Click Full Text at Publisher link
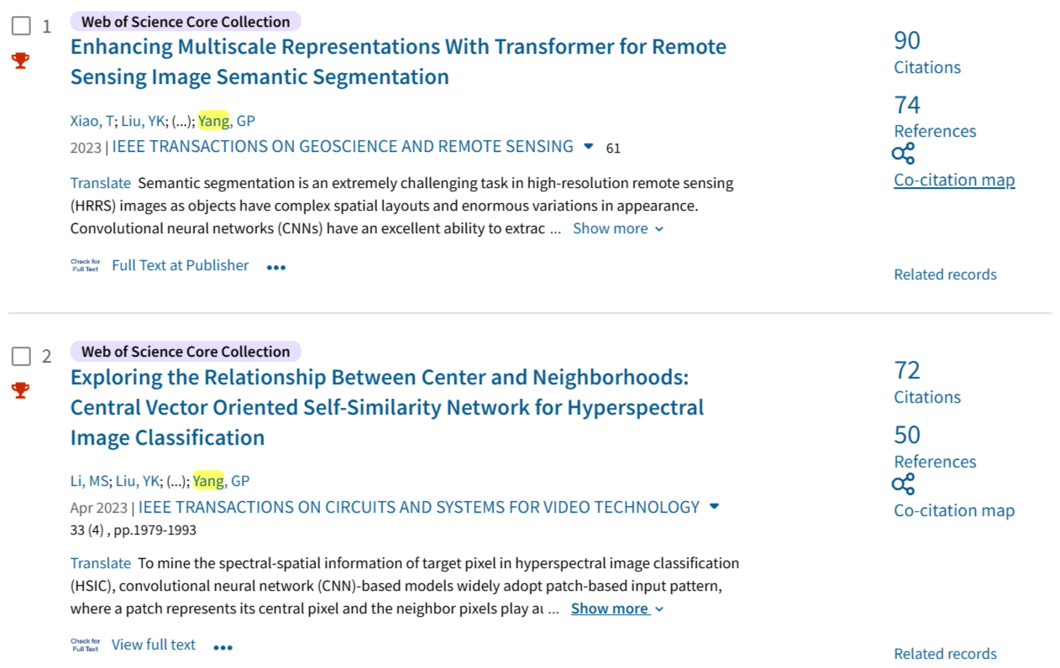The image size is (1060, 668). point(180,265)
